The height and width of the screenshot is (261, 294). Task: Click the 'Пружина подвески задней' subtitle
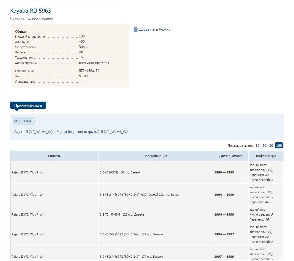pyautogui.click(x=31, y=18)
